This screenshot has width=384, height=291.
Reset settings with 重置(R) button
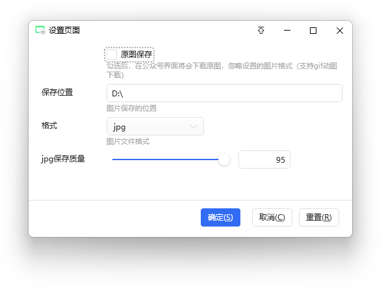tap(319, 217)
